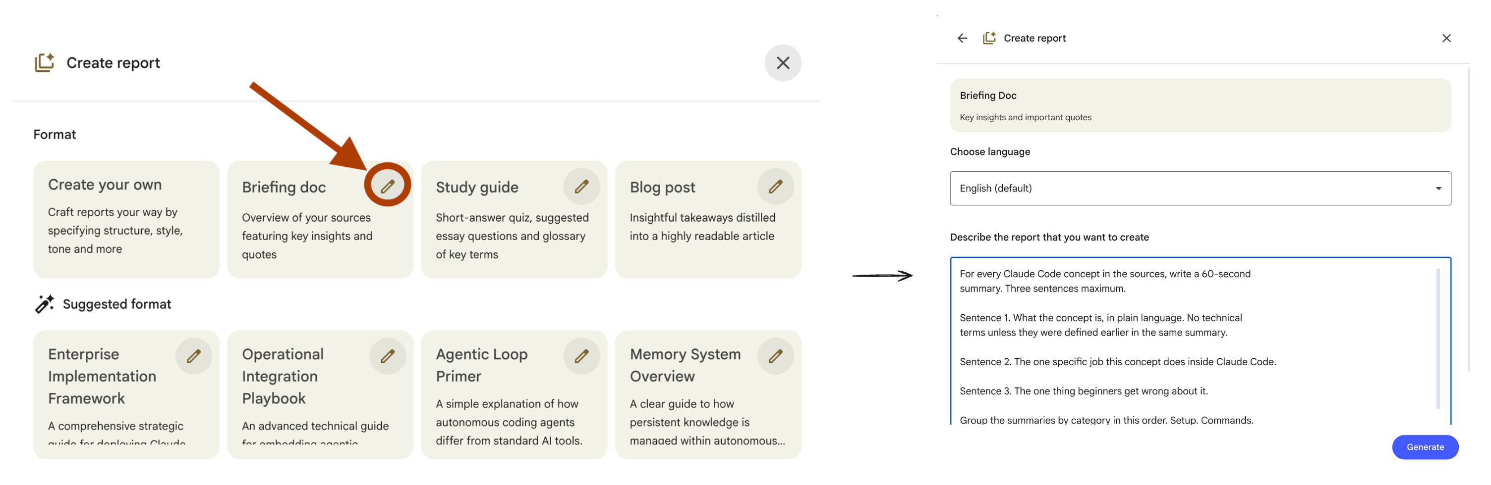The width and height of the screenshot is (1491, 485).
Task: Click inside the report description text box
Action: pyautogui.click(x=1192, y=341)
